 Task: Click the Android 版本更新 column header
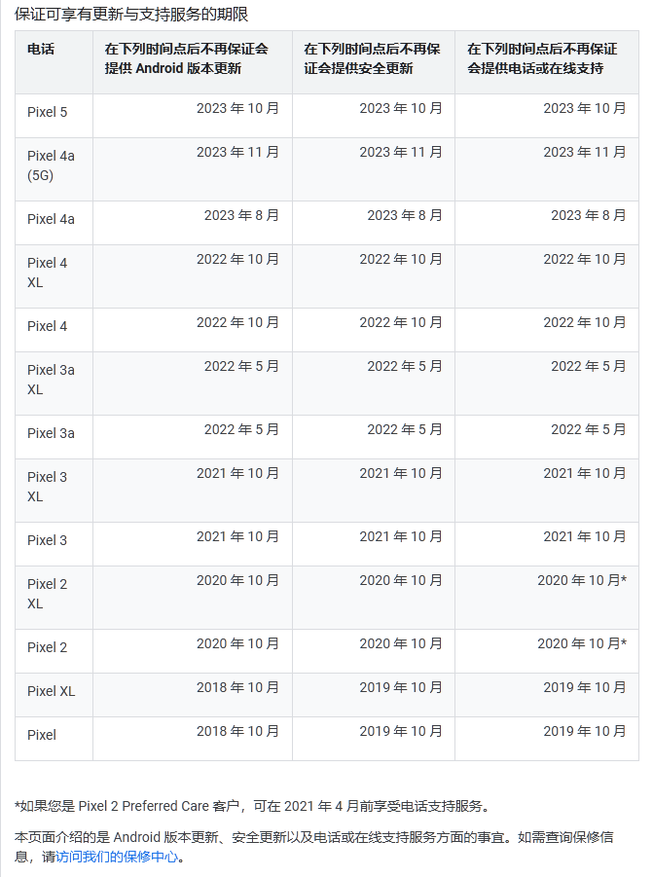[x=187, y=58]
